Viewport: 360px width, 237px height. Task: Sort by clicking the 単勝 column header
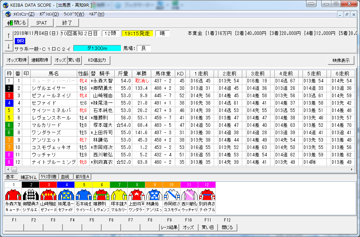coord(141,74)
